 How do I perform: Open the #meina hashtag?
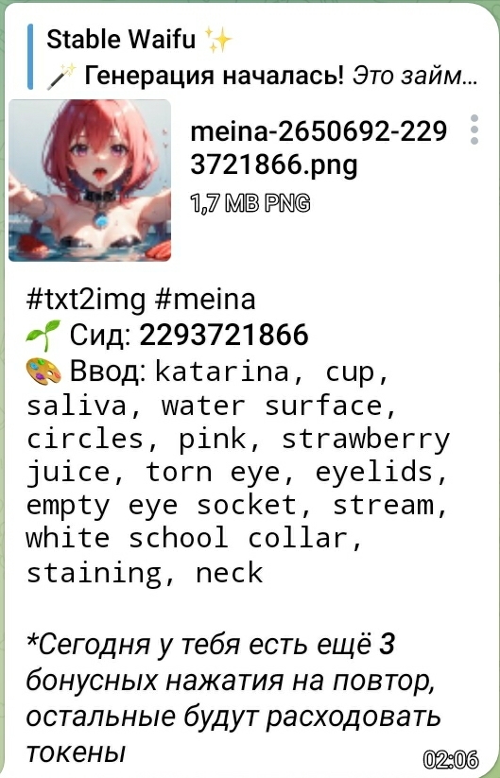[x=205, y=300]
